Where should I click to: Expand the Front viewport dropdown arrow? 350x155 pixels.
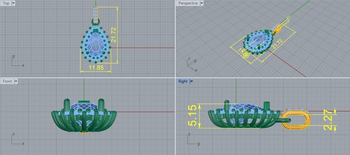point(16,81)
